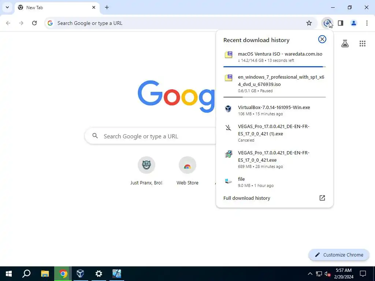The width and height of the screenshot is (375, 281).
Task: Click the icon of the download named file
Action: 229,181
